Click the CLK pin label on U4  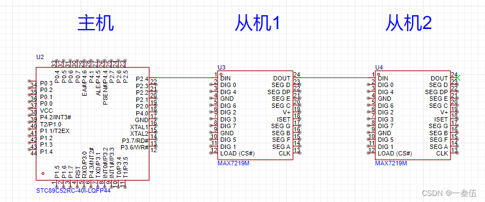point(442,153)
